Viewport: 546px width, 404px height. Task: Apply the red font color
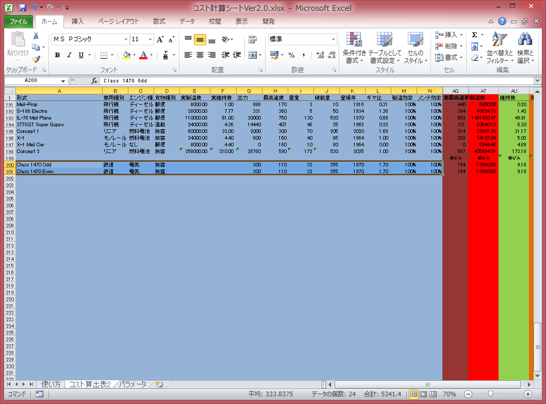pyautogui.click(x=143, y=55)
